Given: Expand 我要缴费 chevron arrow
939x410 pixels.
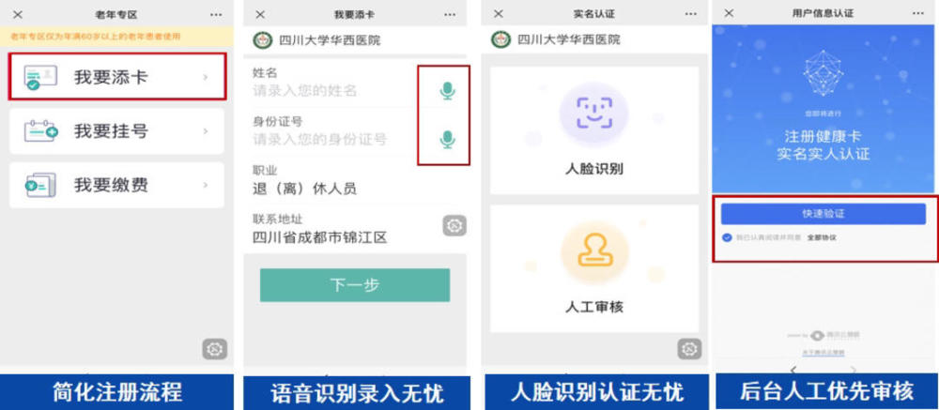Looking at the screenshot, I should click(x=206, y=185).
